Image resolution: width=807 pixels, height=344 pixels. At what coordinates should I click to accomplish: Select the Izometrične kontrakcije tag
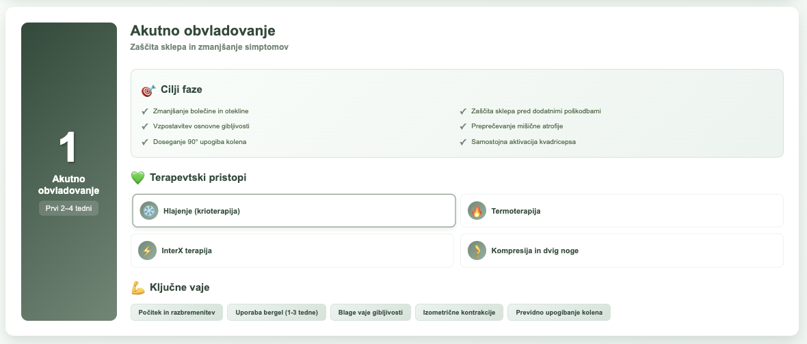click(459, 312)
